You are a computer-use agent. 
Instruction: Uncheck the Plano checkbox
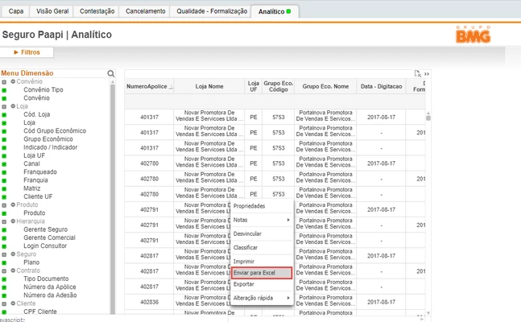pos(4,263)
